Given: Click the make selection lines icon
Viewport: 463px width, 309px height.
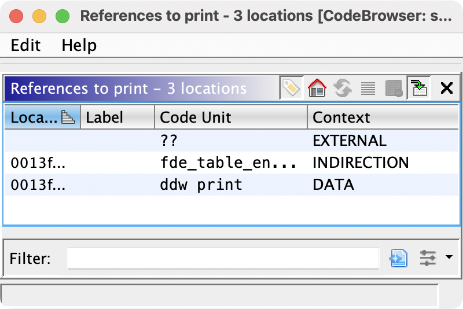Looking at the screenshot, I should (x=368, y=88).
